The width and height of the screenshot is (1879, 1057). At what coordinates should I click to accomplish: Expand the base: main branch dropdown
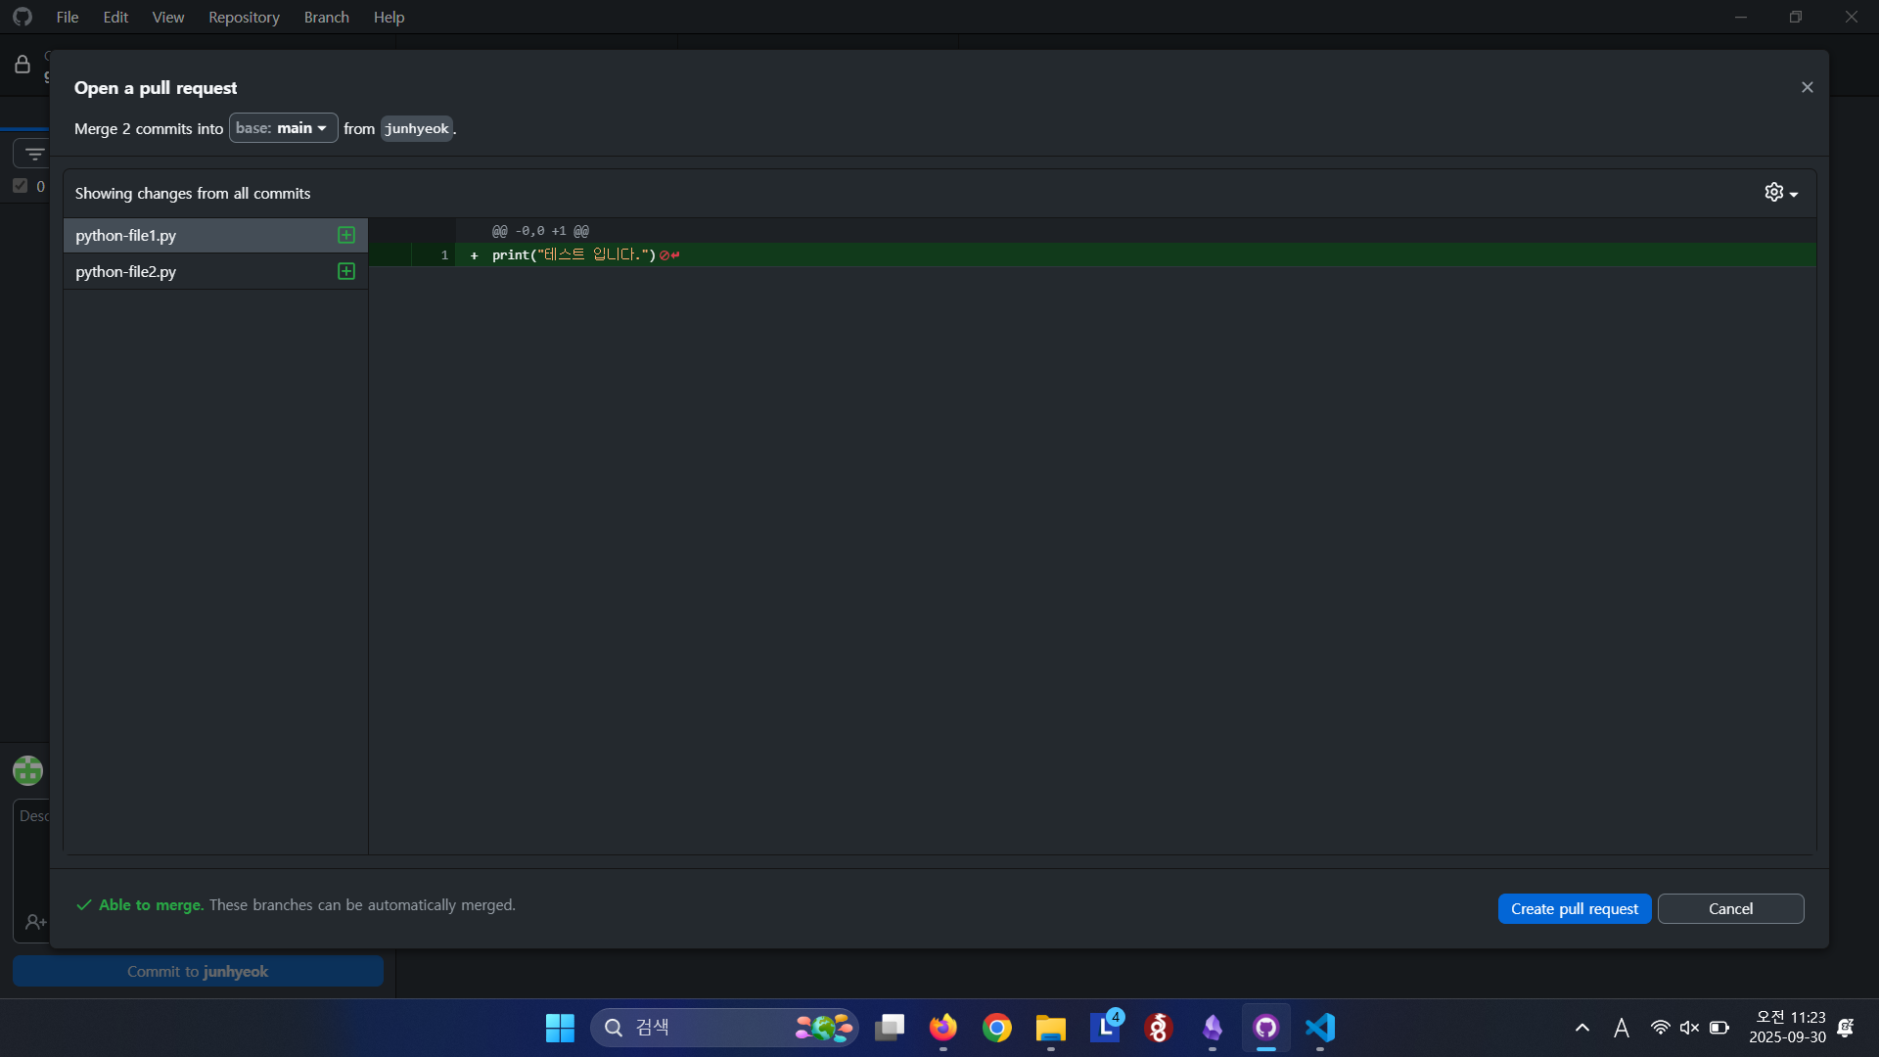pos(283,128)
